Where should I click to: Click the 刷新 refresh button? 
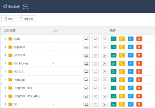click(8, 19)
